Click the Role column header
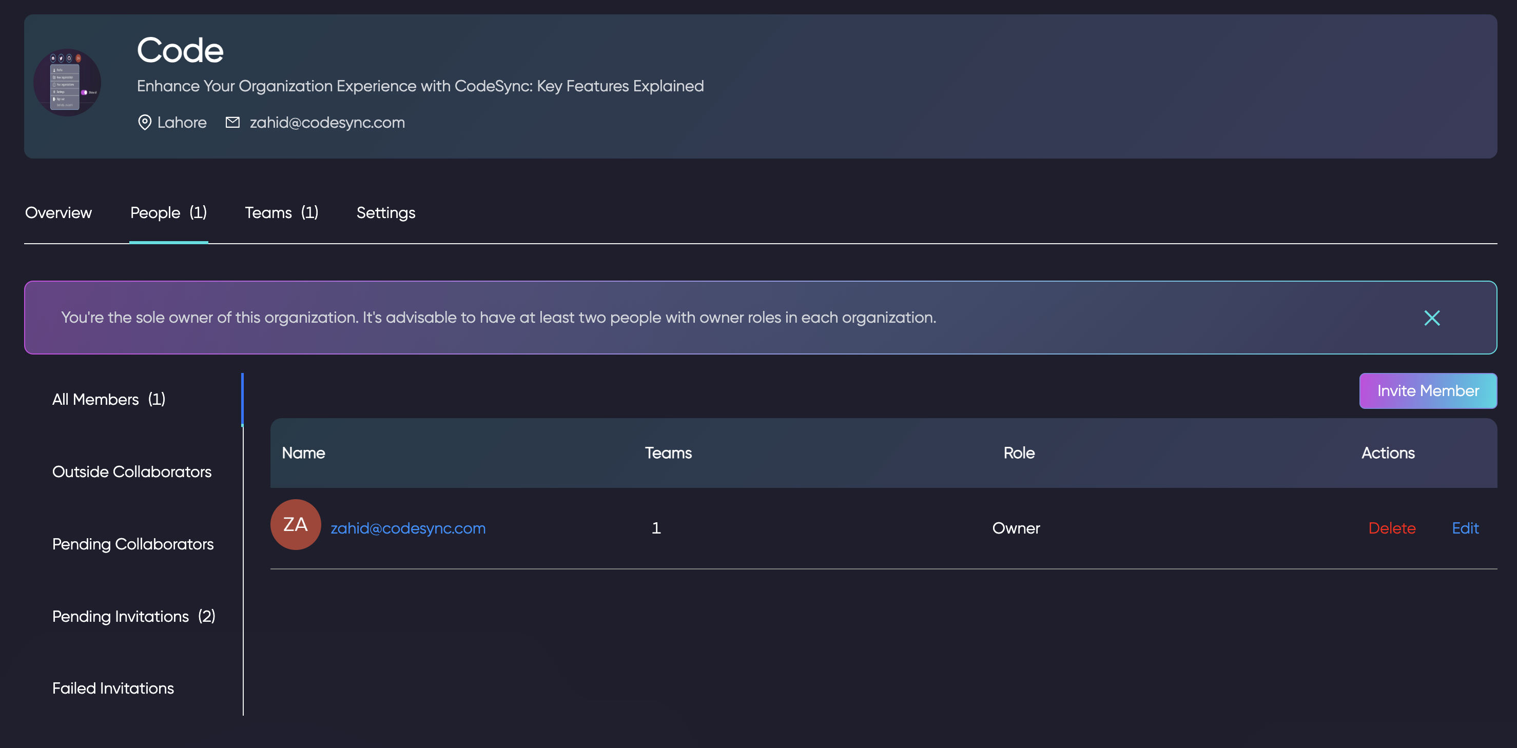This screenshot has width=1517, height=748. pyautogui.click(x=1019, y=452)
